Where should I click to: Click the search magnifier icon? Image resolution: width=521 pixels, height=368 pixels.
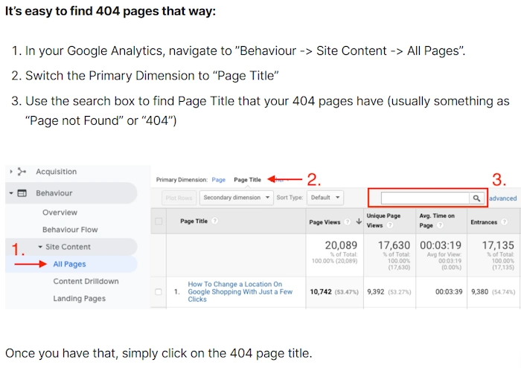pos(476,198)
